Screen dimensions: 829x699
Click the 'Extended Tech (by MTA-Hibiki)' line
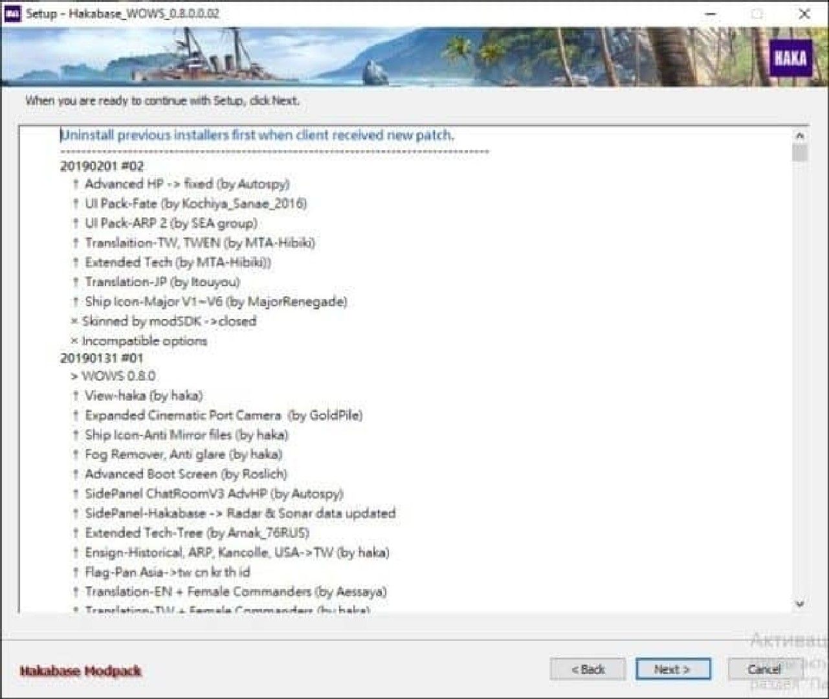[x=171, y=262]
